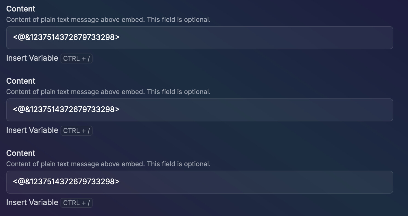This screenshot has height=216, width=408.
Task: Click the first 'This field is optional' description
Action: (179, 20)
